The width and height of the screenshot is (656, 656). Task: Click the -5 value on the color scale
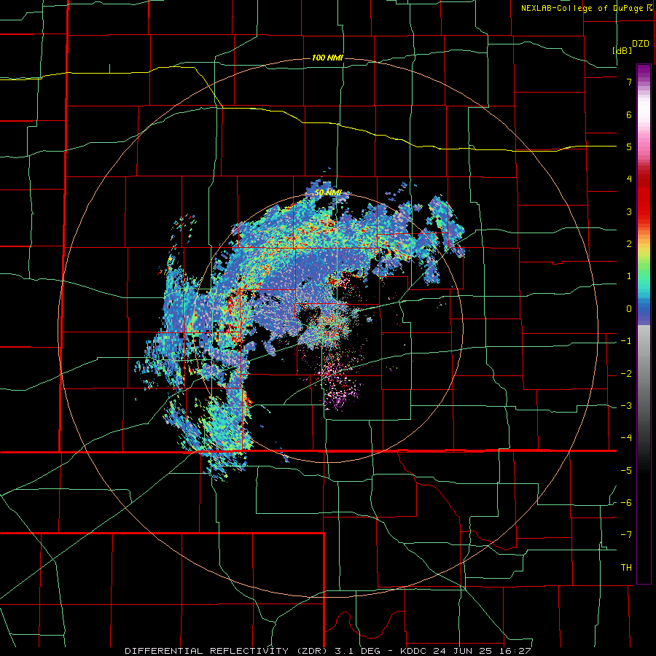coord(626,470)
